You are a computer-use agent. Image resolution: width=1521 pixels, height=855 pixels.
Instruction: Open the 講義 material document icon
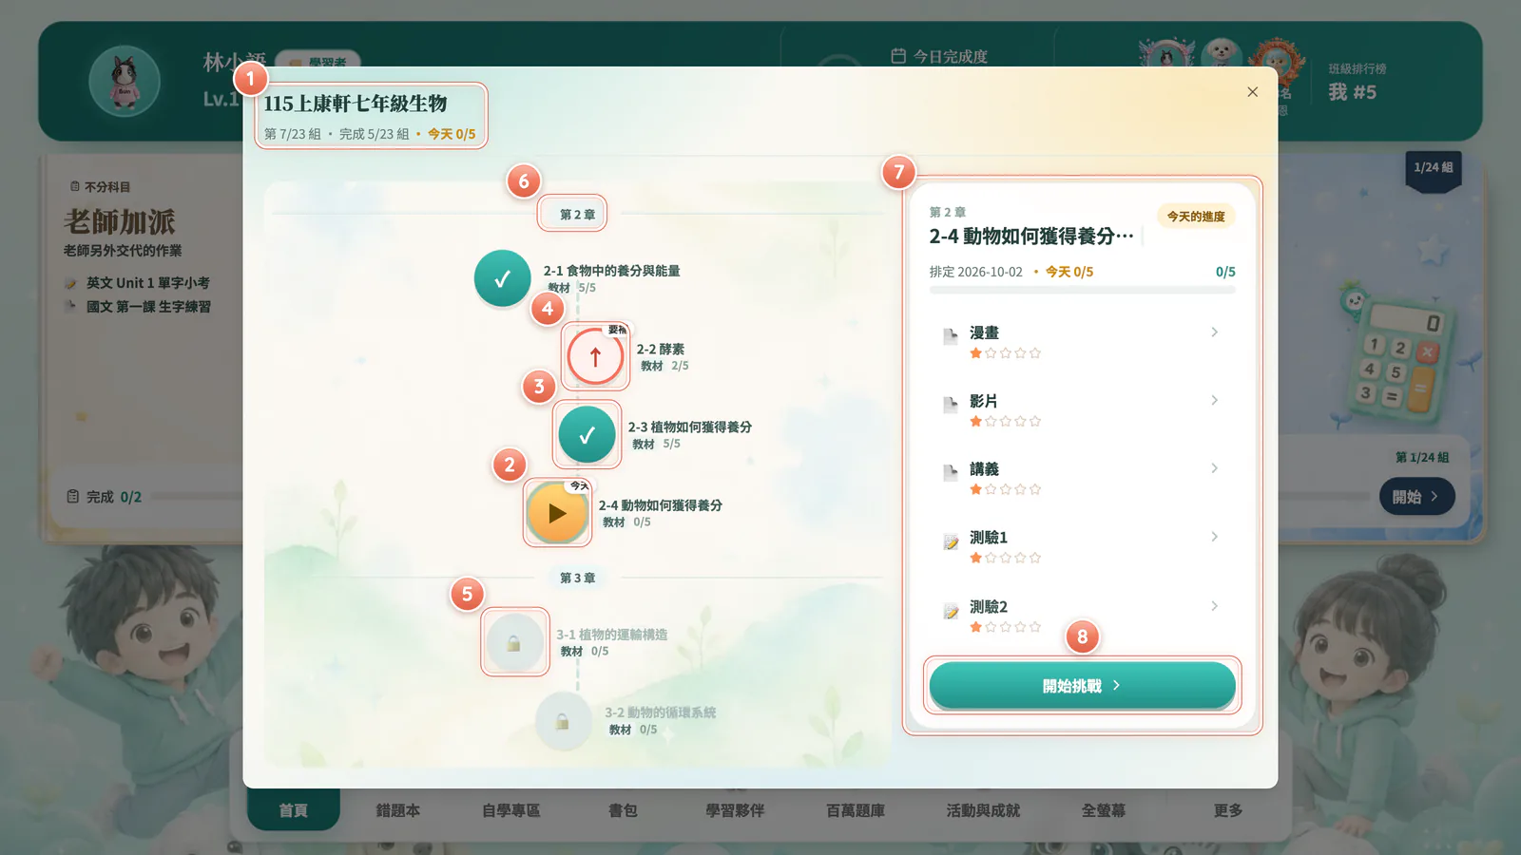pos(951,472)
